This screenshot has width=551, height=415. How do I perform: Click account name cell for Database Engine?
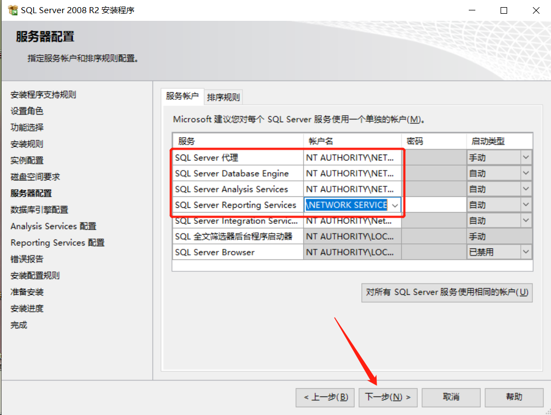(353, 173)
